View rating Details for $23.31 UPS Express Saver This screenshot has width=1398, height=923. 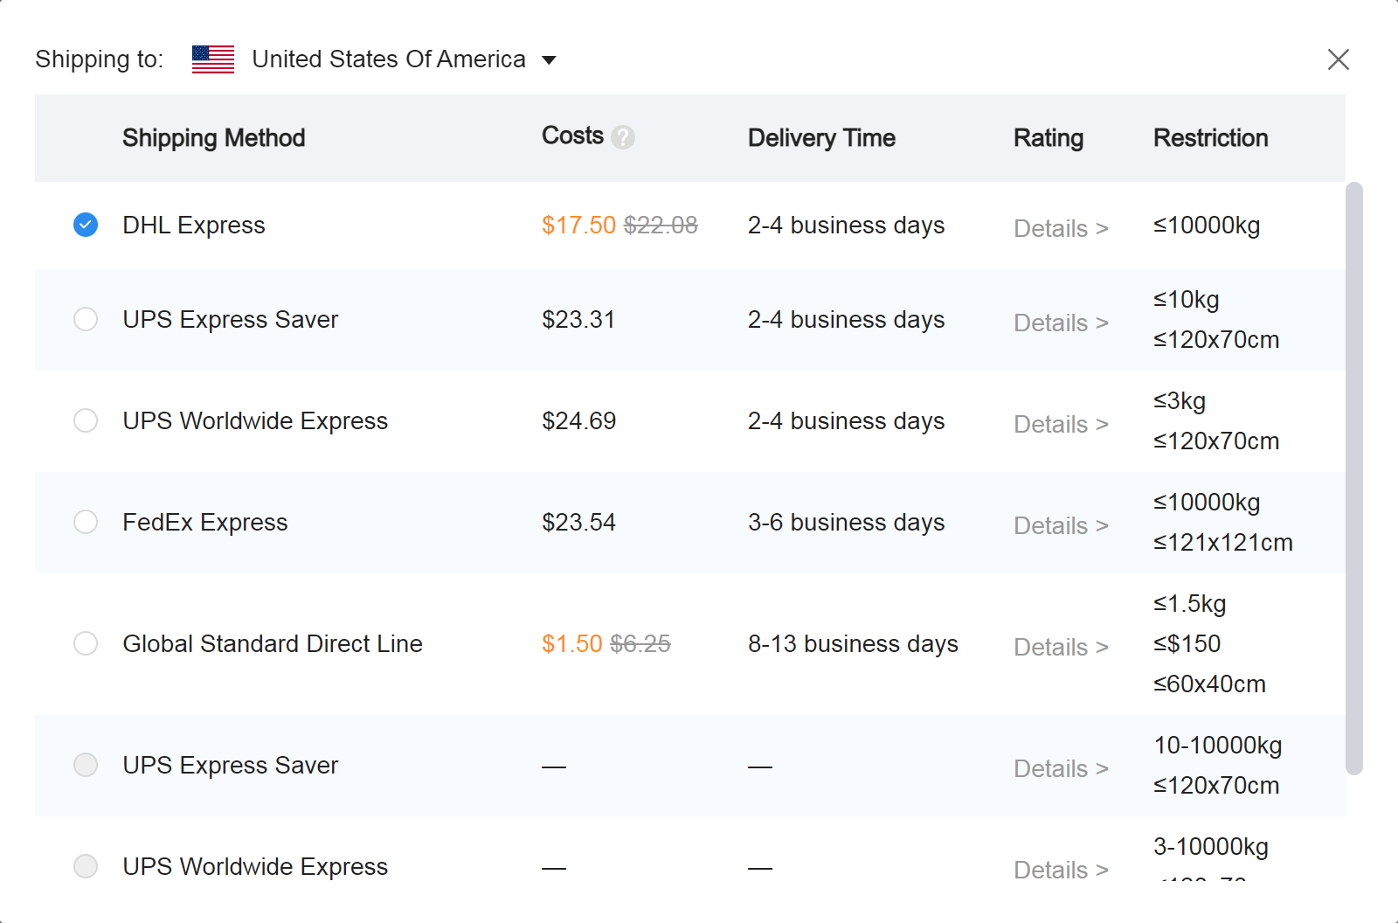[x=1061, y=323]
